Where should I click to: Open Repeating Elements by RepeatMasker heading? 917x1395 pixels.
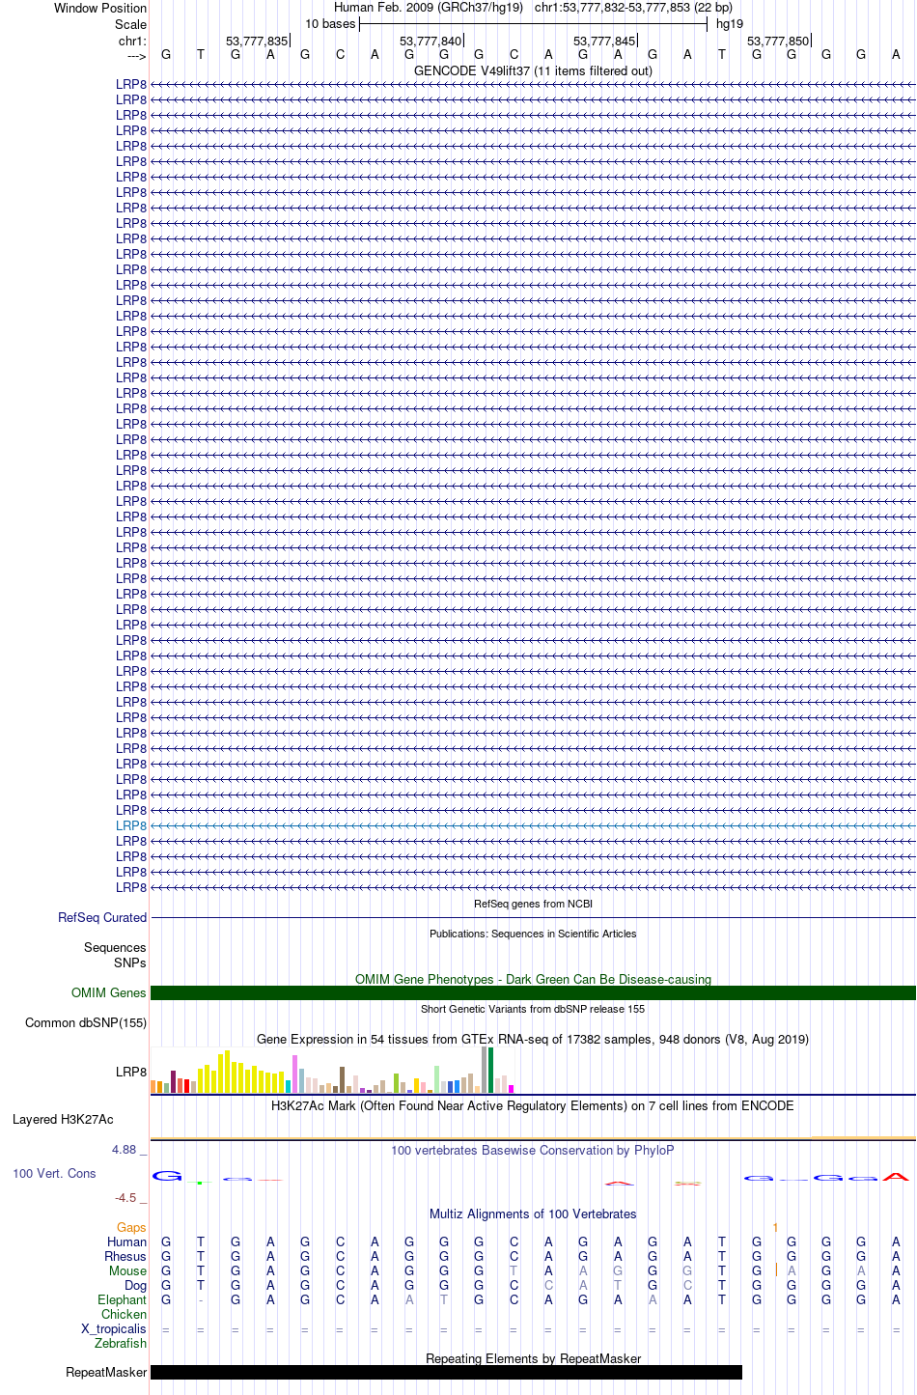tap(533, 1358)
